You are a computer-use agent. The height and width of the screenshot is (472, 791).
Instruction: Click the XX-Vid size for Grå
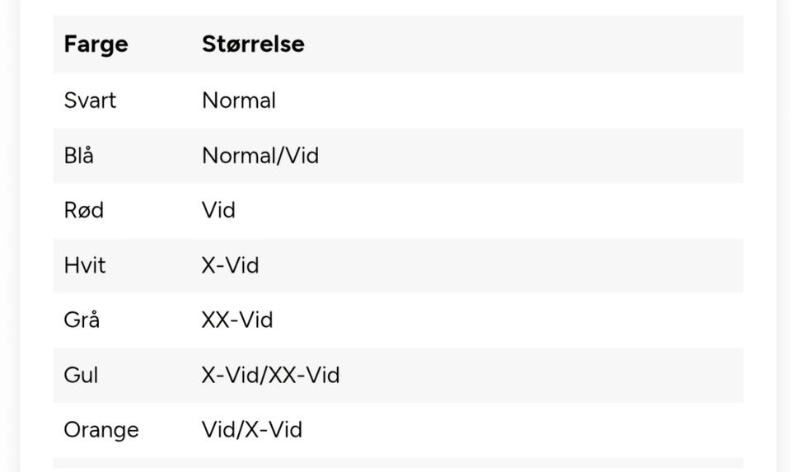coord(237,320)
